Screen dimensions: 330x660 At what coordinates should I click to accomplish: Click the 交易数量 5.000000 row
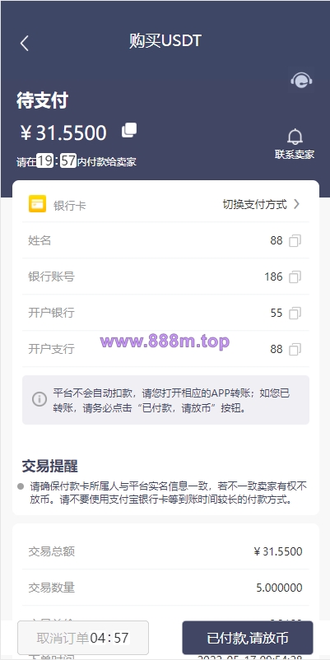[x=165, y=588]
